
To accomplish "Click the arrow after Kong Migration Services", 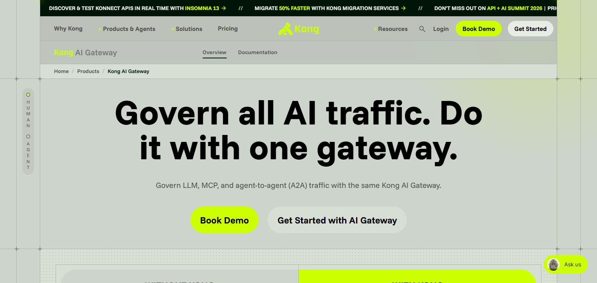I will 404,8.
